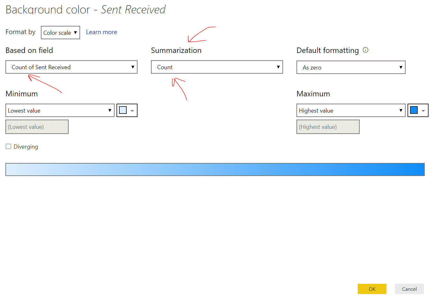Expand the Based on field dropdown
The width and height of the screenshot is (434, 295).
71,67
